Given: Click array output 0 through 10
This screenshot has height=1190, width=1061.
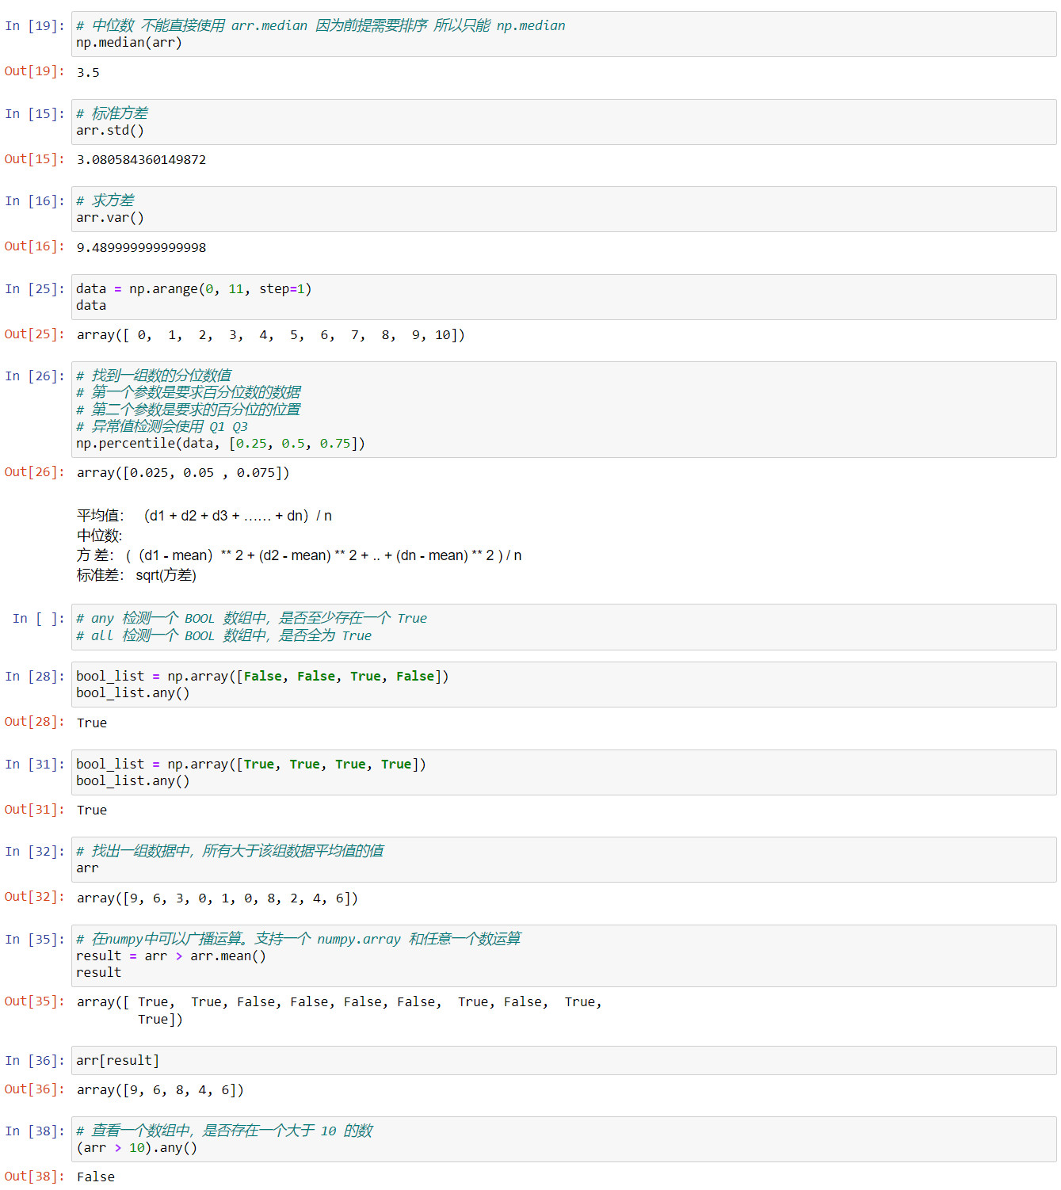Looking at the screenshot, I should pos(270,335).
